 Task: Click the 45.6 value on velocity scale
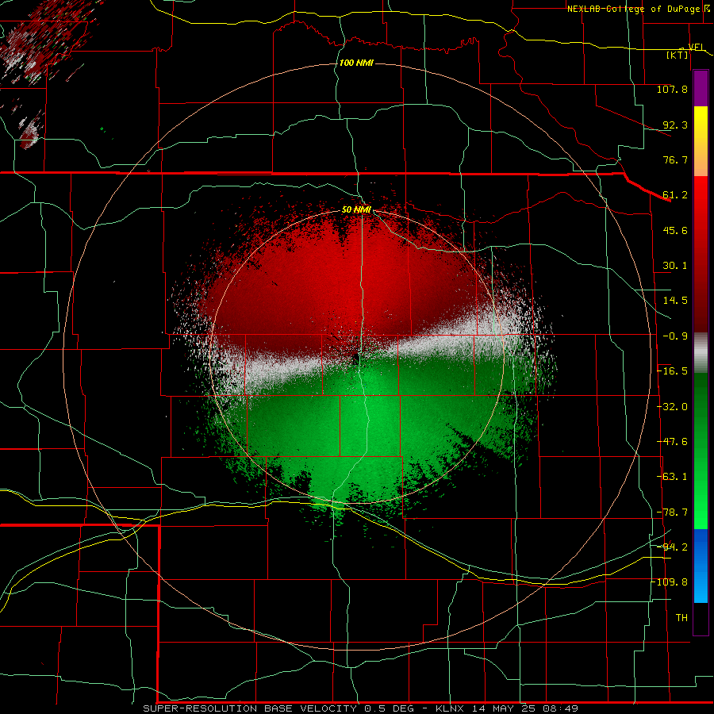point(675,230)
